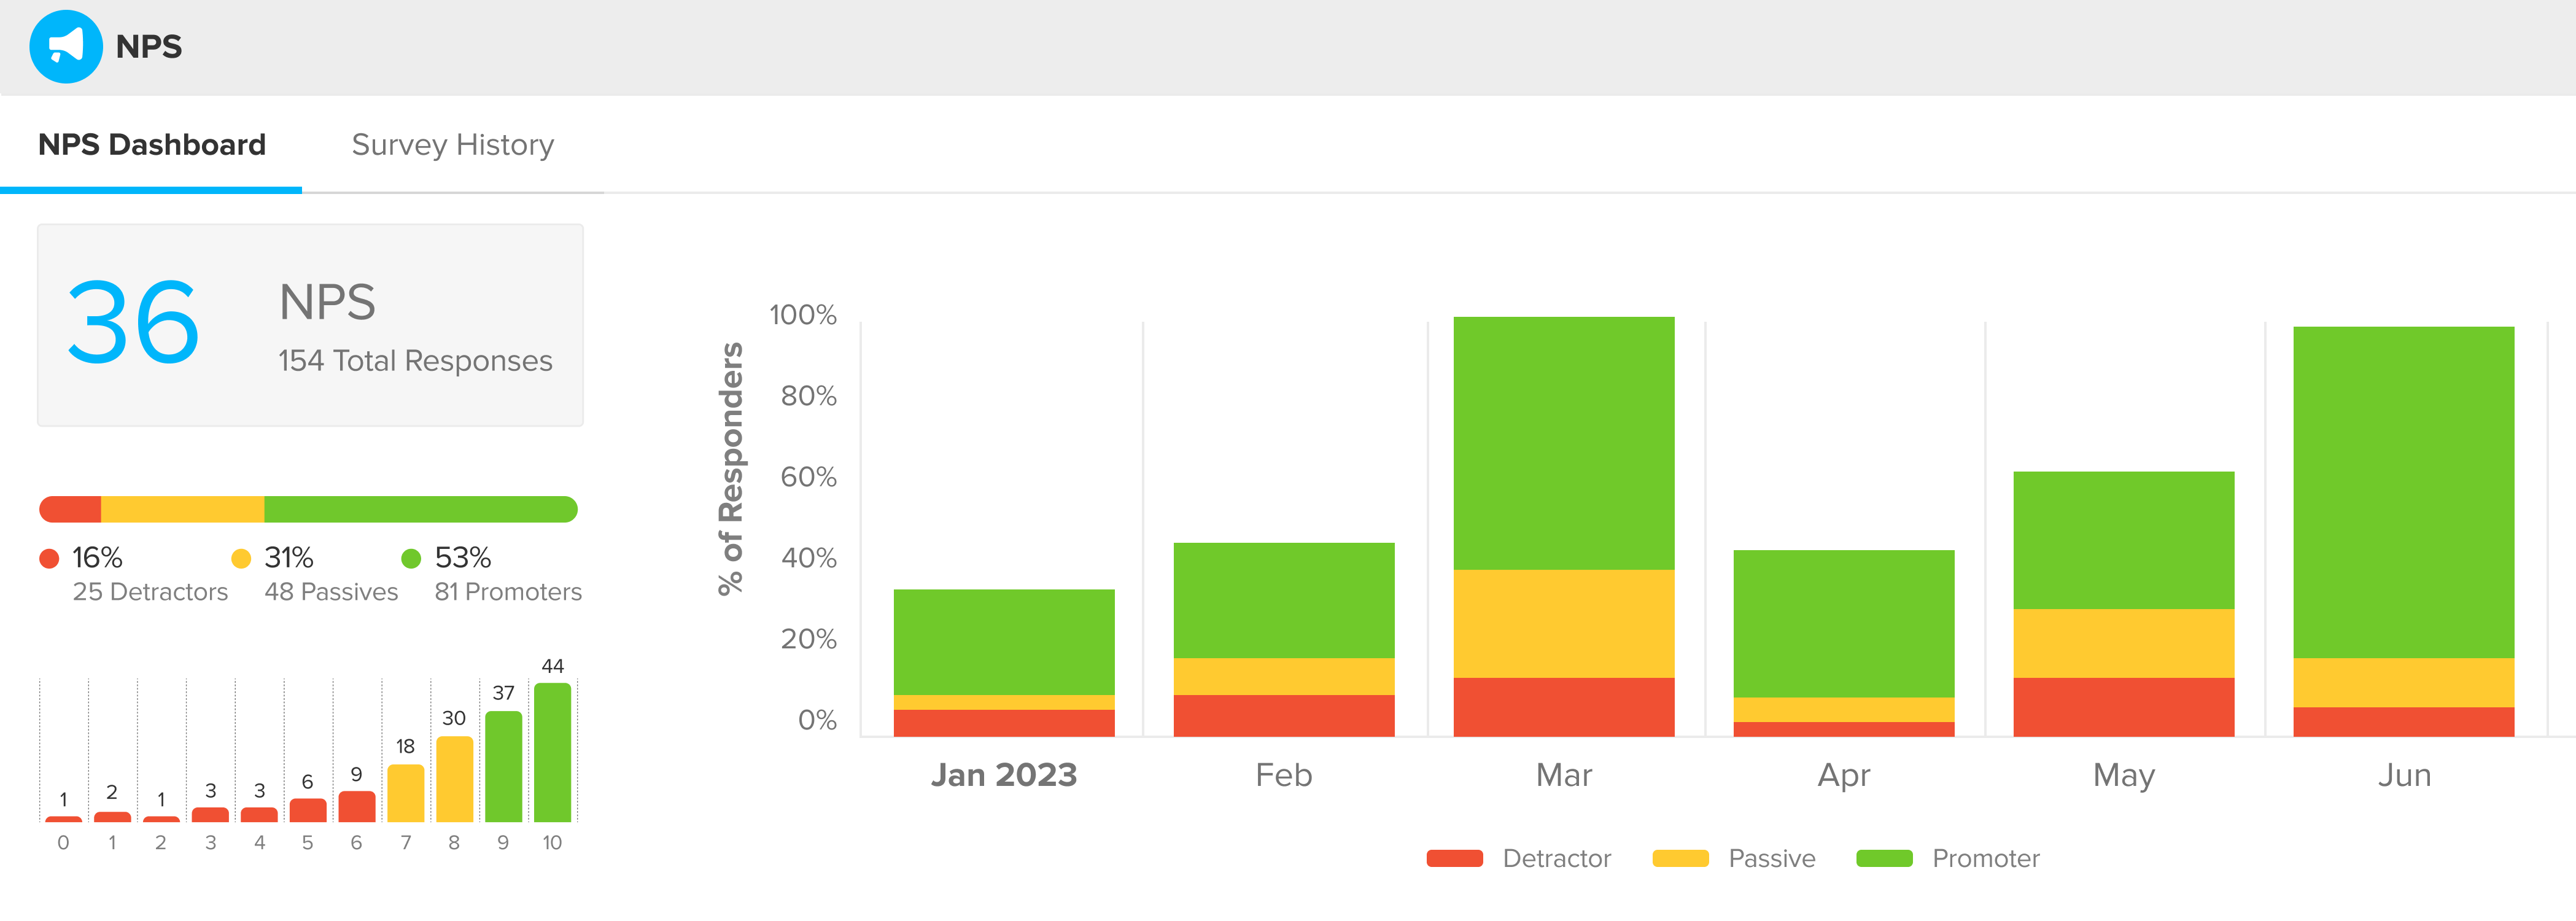The height and width of the screenshot is (921, 2576).
Task: Click the Jan 2023 axis label
Action: click(1004, 775)
